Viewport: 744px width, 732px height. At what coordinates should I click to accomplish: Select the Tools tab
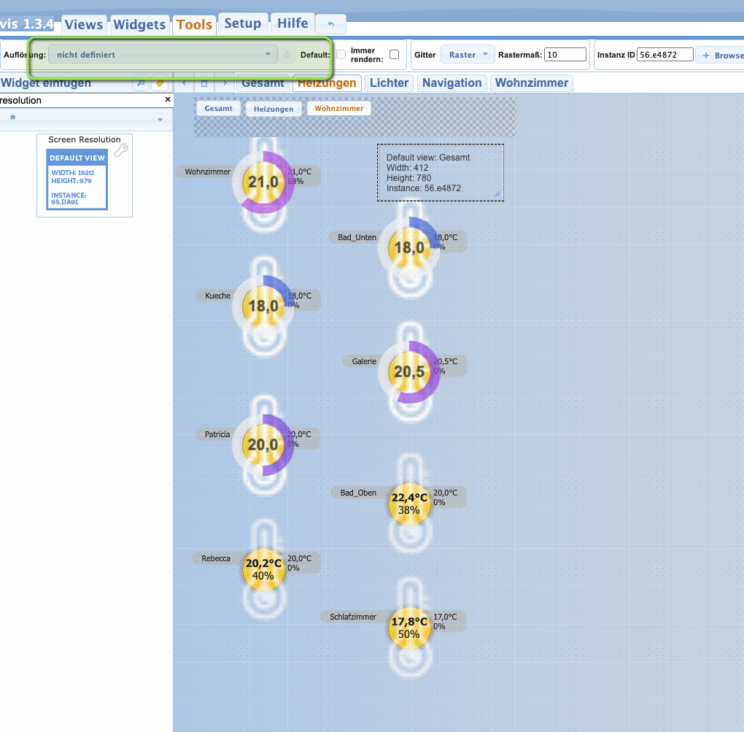[x=194, y=24]
